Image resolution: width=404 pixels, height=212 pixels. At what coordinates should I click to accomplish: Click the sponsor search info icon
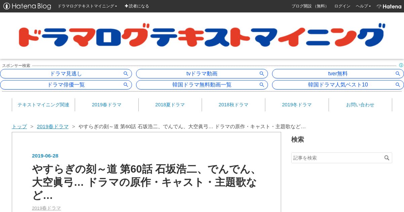(401, 65)
